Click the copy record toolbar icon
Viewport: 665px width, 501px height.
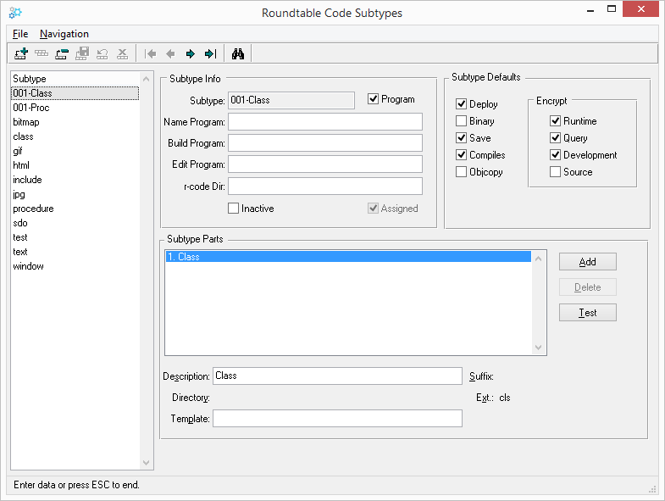point(62,53)
